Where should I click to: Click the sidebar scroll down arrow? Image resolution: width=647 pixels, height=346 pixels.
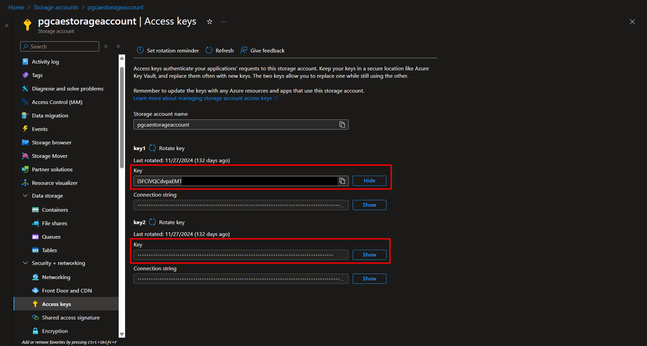click(x=122, y=334)
